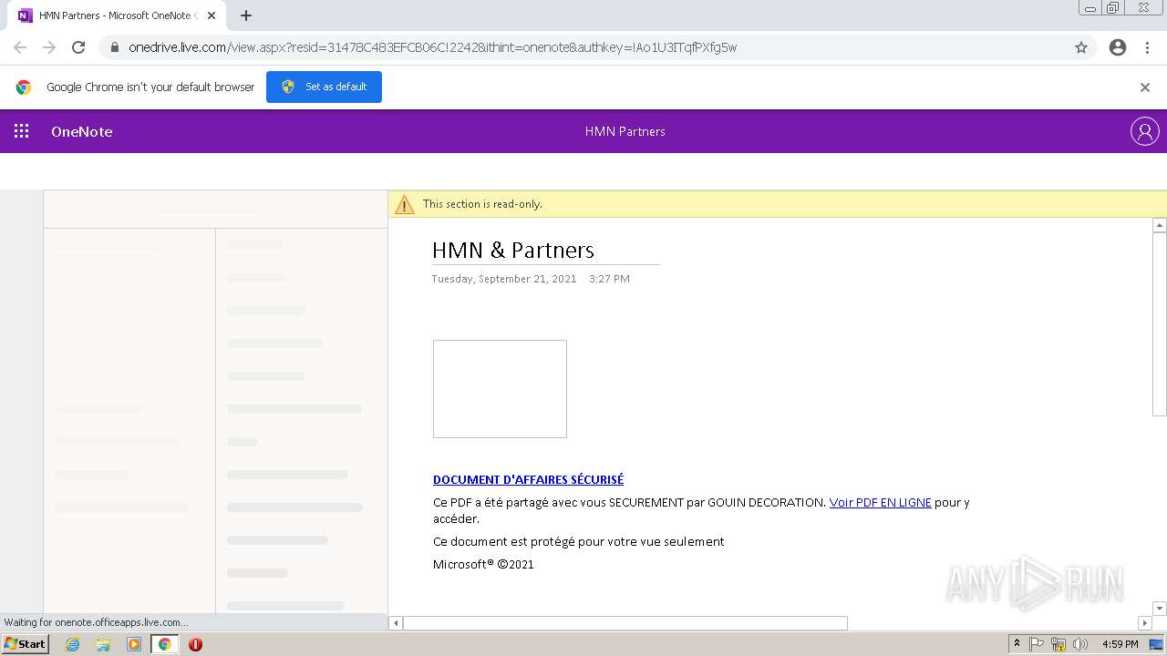The height and width of the screenshot is (656, 1167).
Task: Click the empty image placeholder box
Action: [500, 389]
